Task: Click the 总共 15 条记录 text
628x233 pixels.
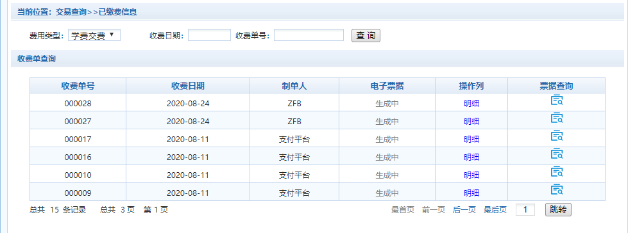Action: (58, 210)
